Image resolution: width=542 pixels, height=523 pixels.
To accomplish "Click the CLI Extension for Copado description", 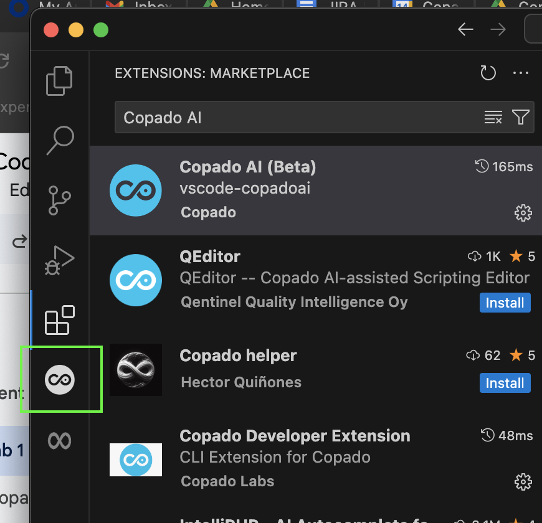I will (275, 458).
